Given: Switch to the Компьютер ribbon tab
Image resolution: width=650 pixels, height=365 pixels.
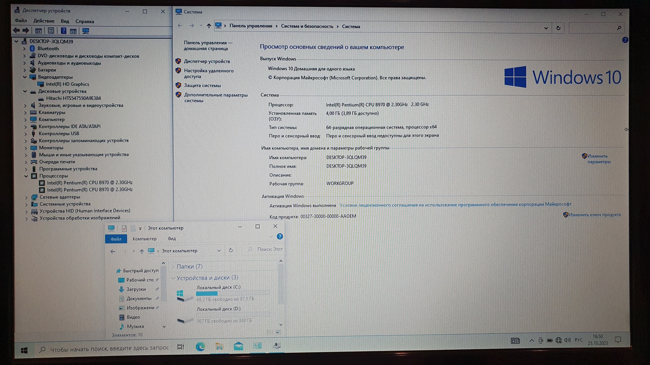Looking at the screenshot, I should pos(144,239).
